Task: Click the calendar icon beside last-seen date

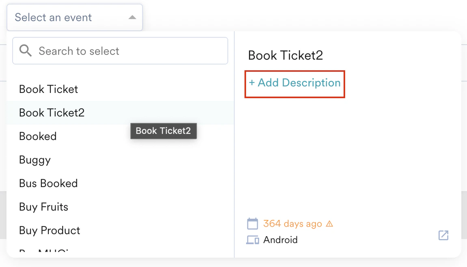Action: coord(253,224)
